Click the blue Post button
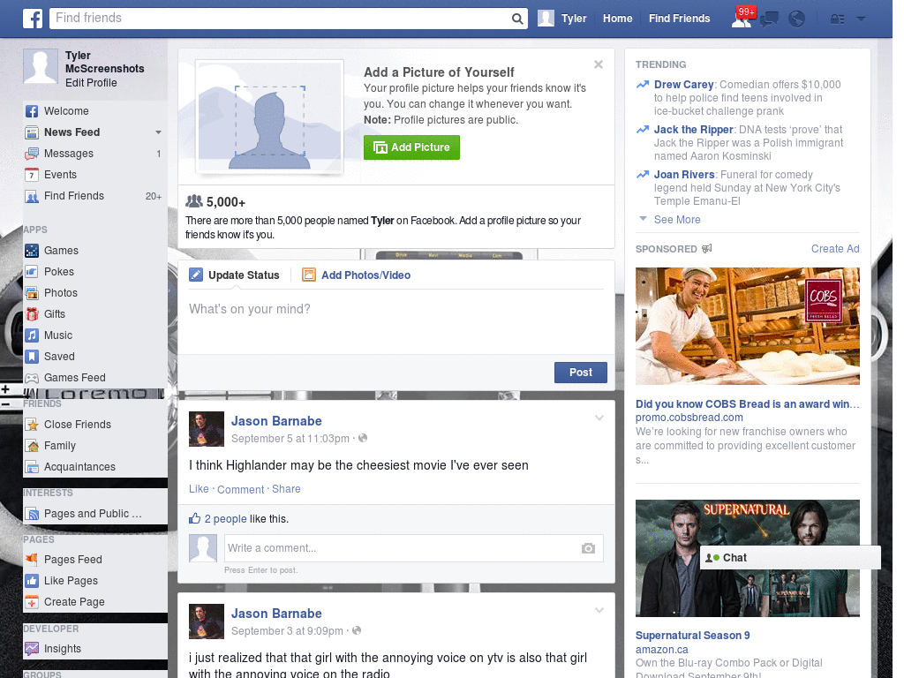 pos(581,373)
